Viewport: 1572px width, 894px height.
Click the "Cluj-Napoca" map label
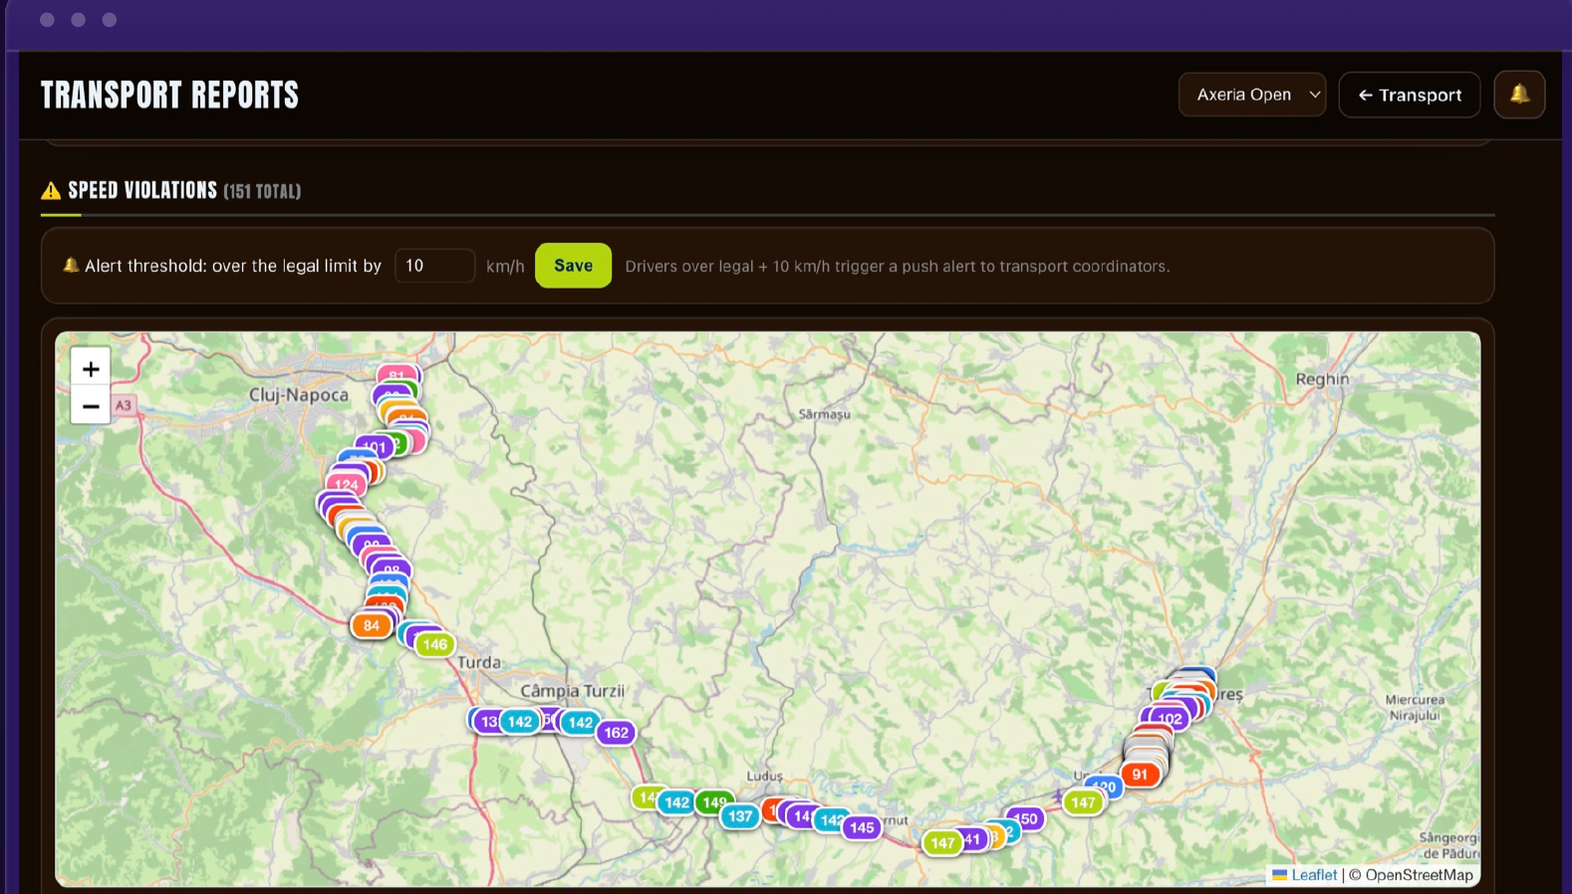pyautogui.click(x=299, y=395)
